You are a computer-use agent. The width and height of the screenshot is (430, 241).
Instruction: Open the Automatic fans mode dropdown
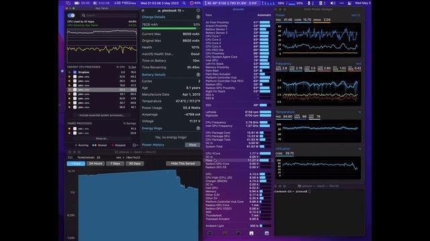tap(264, 15)
